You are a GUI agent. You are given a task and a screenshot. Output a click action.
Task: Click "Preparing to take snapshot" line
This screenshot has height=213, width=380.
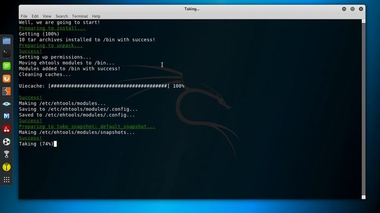tap(87, 127)
